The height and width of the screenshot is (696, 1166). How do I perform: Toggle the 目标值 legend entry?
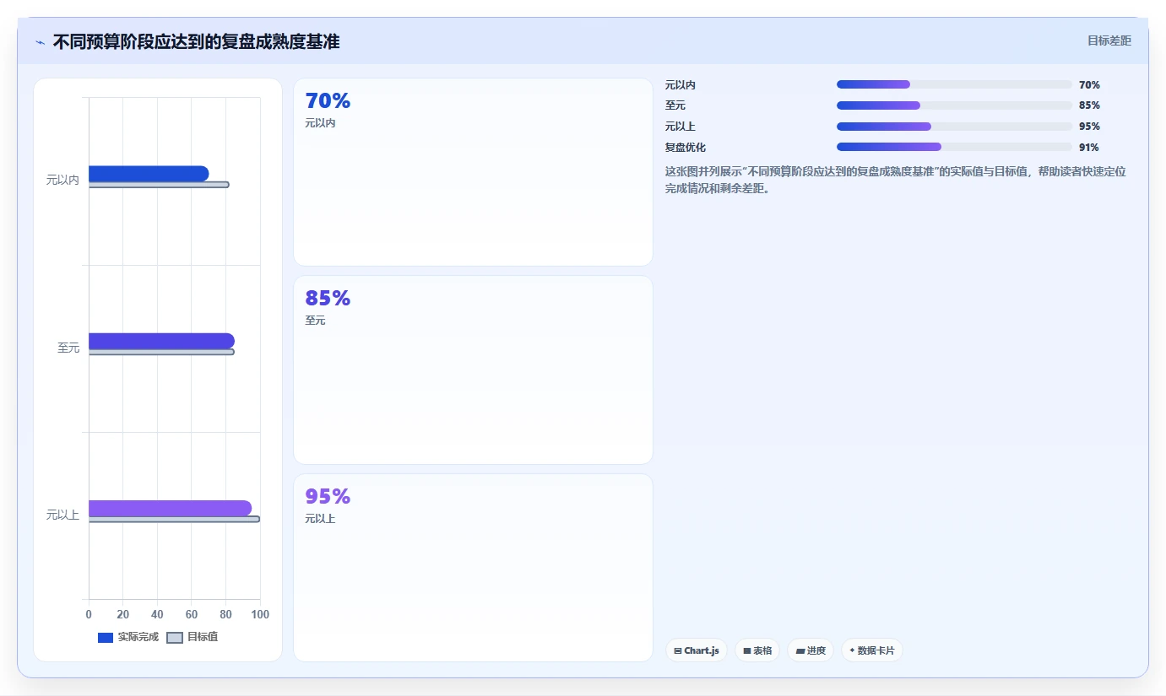[x=193, y=637]
